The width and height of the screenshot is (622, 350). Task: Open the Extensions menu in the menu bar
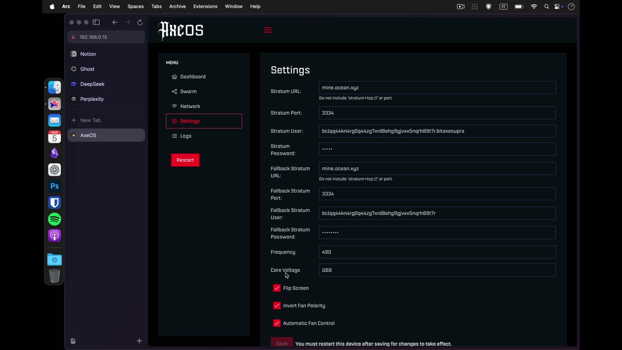click(x=205, y=6)
